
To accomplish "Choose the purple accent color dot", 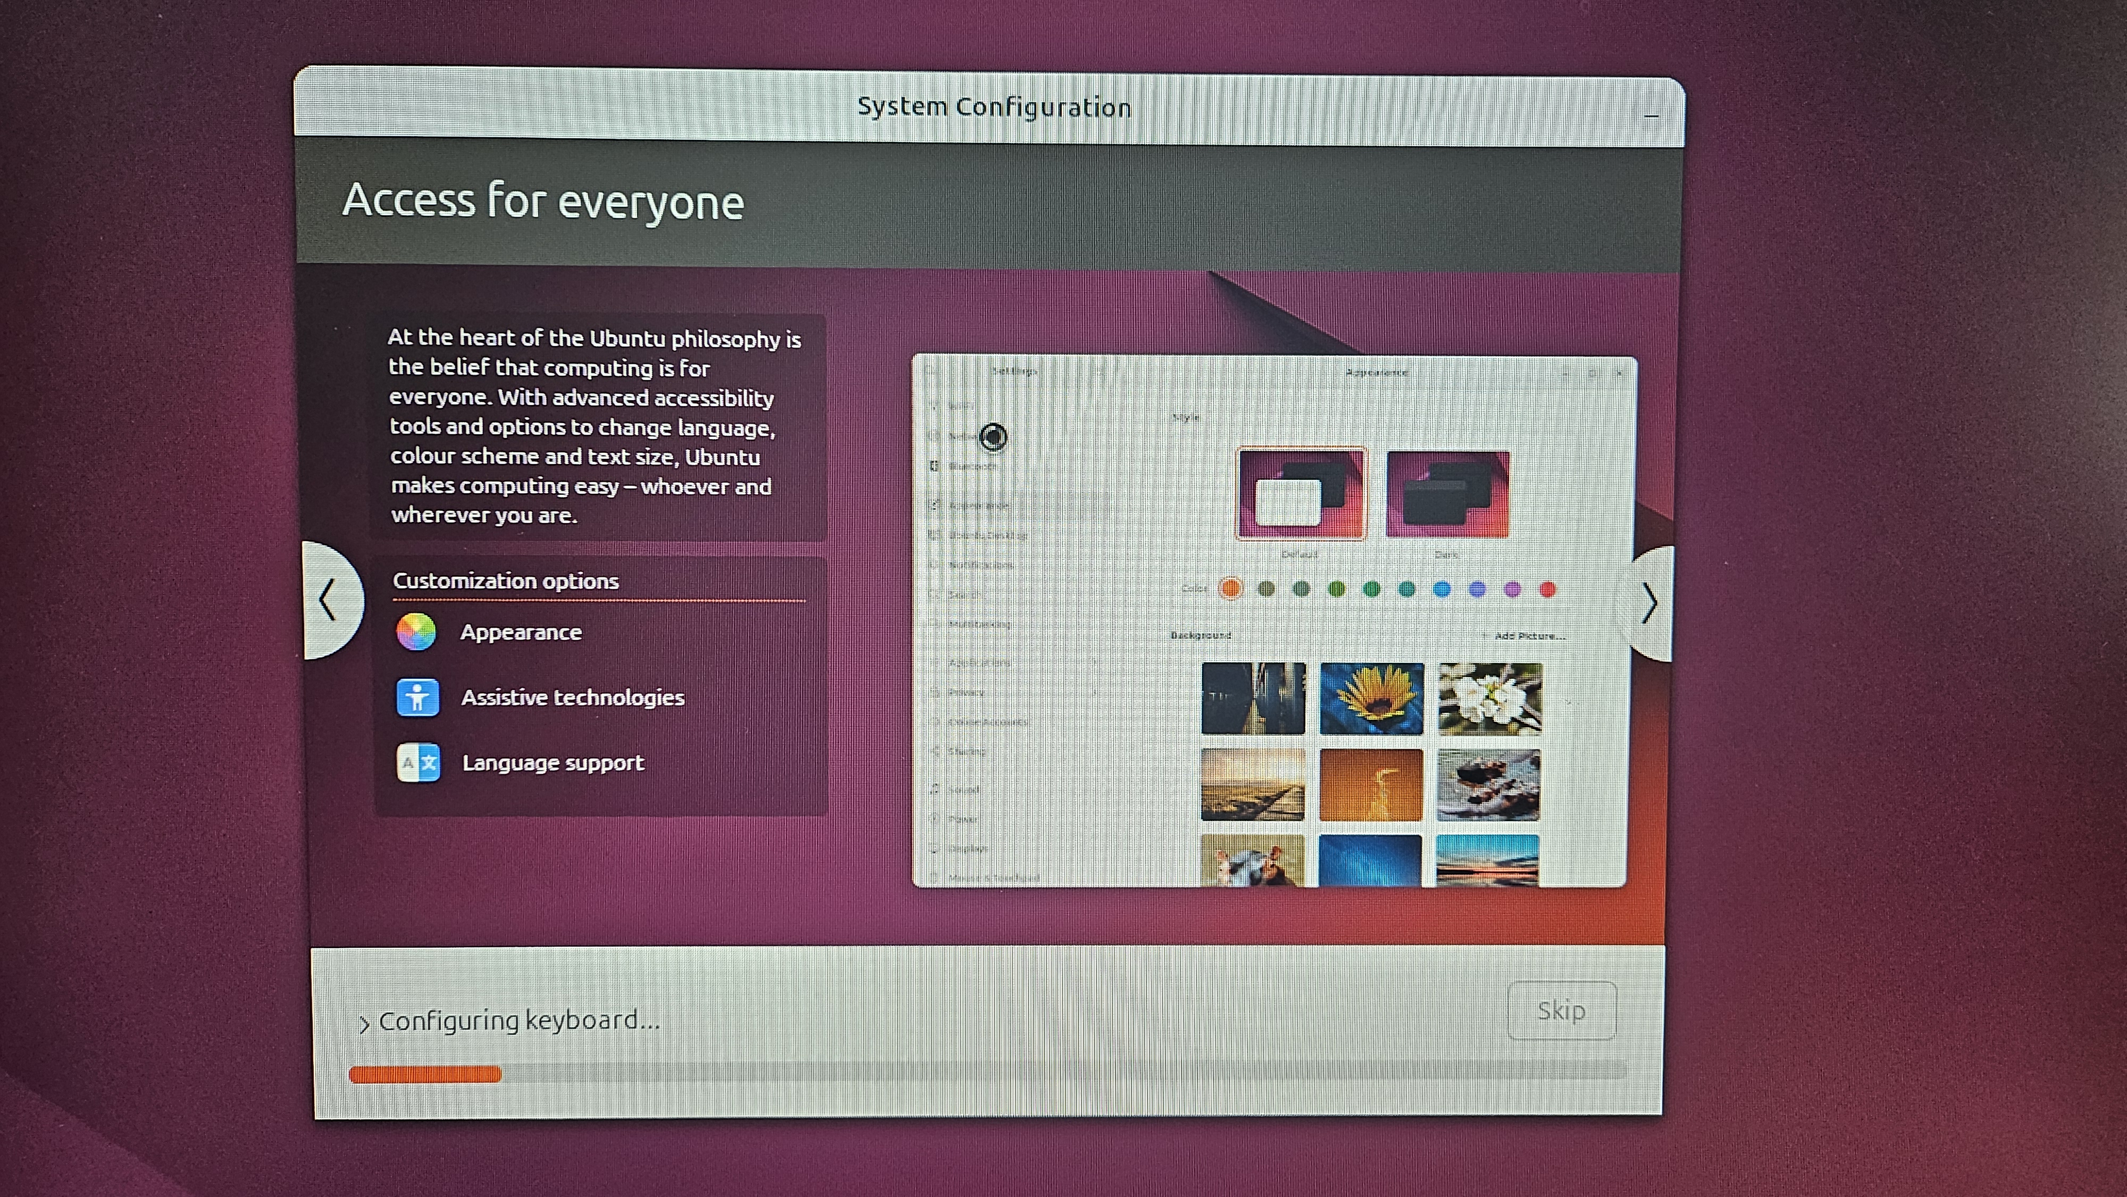I will click(1512, 589).
